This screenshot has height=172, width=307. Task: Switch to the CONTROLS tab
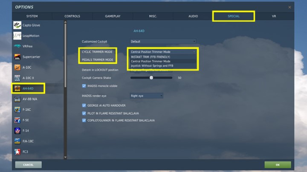pos(72,16)
